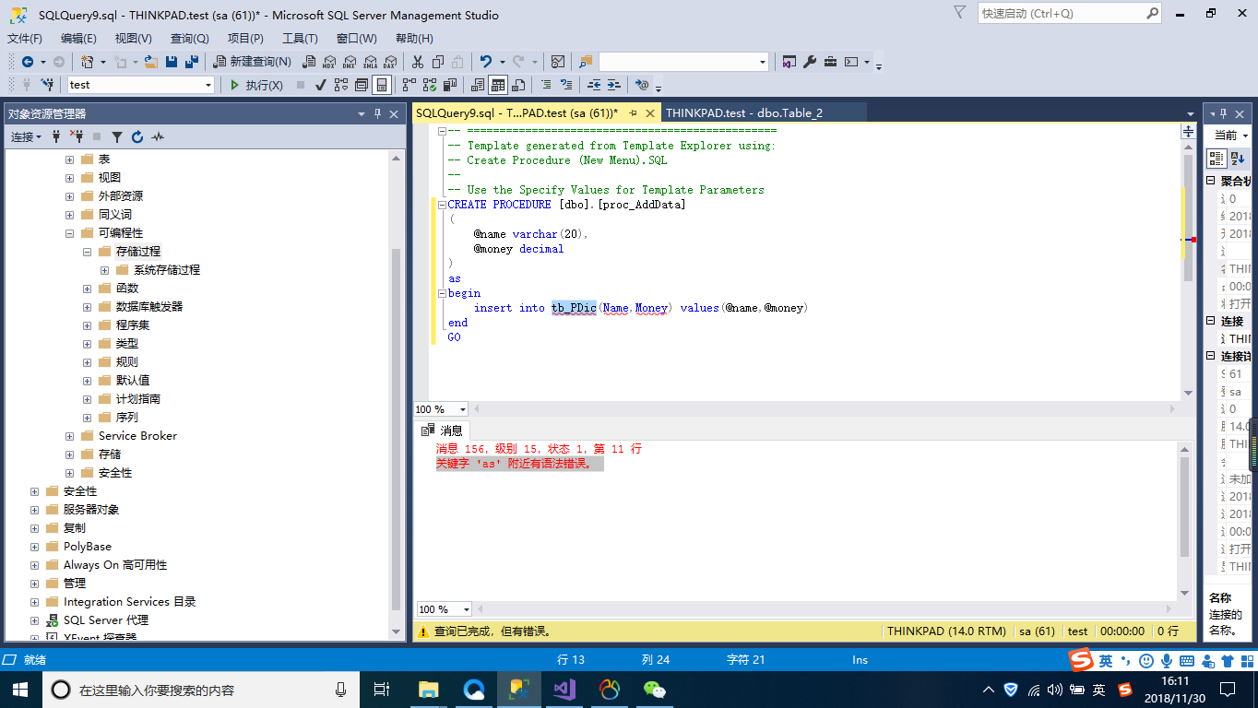Comment out the selected lines
The height and width of the screenshot is (708, 1258).
546,85
